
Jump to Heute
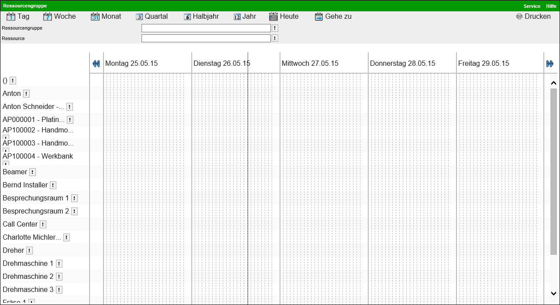click(289, 17)
